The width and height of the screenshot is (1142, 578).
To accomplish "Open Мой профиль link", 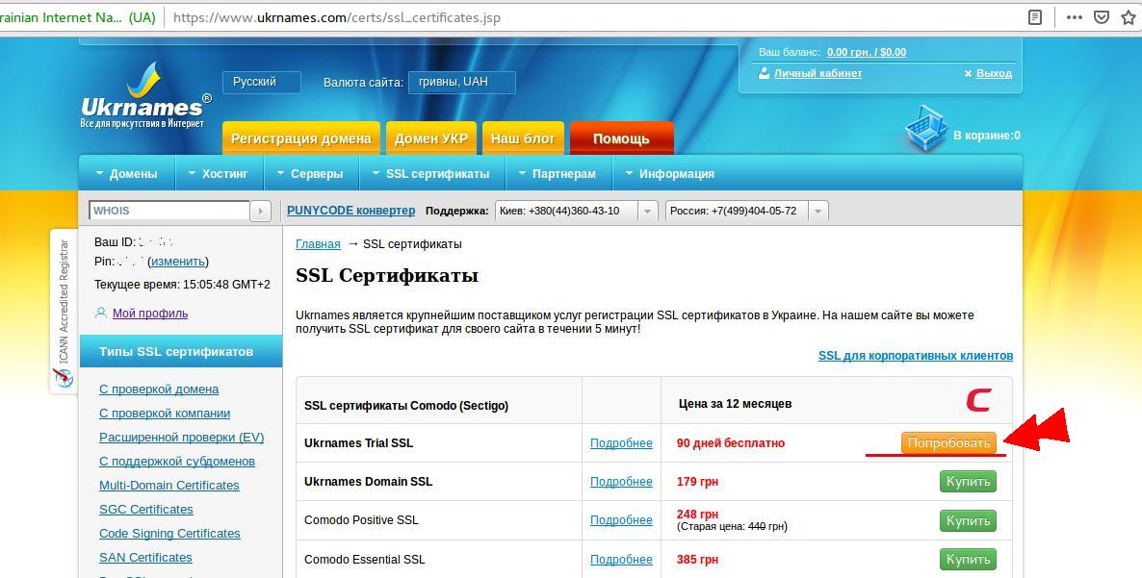I will coord(150,314).
